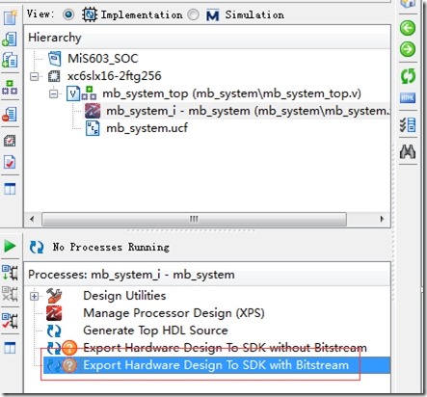Click the green refresh arrows icon
Viewport: 427px width, 397px height.
pyautogui.click(x=408, y=76)
